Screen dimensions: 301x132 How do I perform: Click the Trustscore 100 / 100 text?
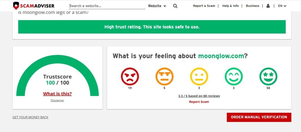click(x=57, y=80)
